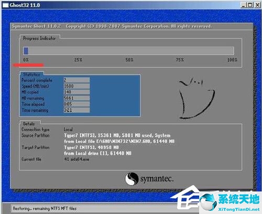The height and width of the screenshot is (214, 262).
Task: Click the Percent complete label
Action: coord(37,80)
